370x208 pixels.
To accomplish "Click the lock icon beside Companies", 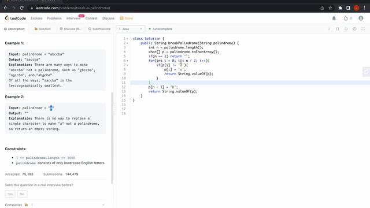I will 26,205.
